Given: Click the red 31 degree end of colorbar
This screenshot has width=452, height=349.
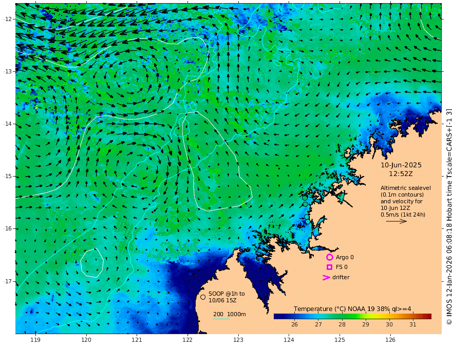Looking at the screenshot, I should tap(428, 316).
